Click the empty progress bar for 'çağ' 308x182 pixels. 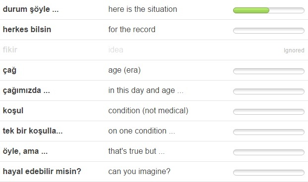click(x=269, y=71)
